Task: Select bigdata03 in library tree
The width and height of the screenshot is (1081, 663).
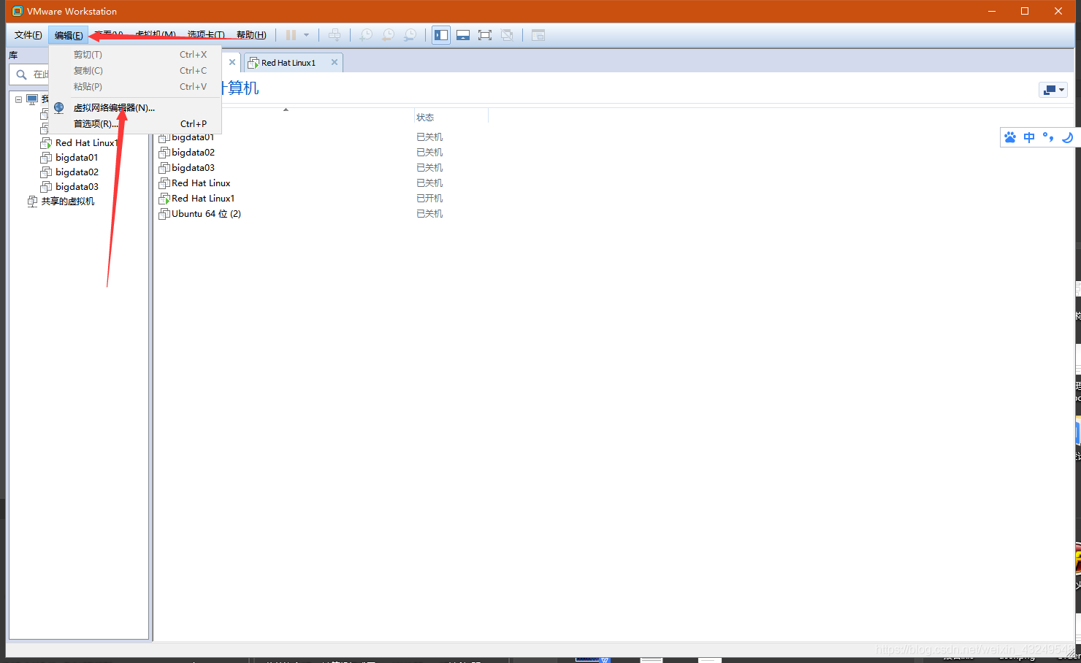Action: [77, 187]
